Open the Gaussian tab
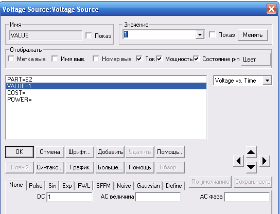 (x=148, y=186)
